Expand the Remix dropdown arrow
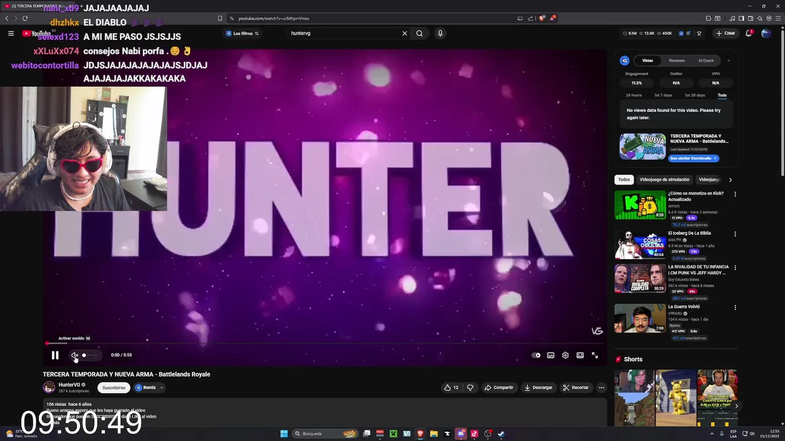 click(x=162, y=387)
